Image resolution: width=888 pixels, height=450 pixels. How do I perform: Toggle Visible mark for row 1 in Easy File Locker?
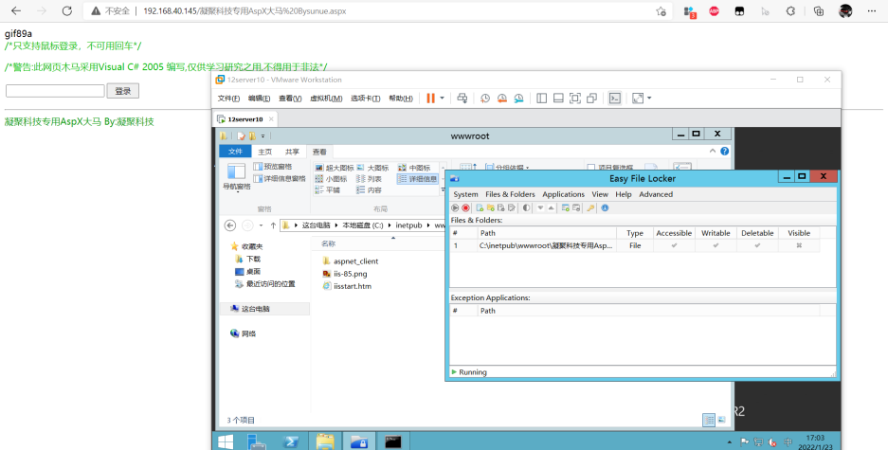(799, 245)
